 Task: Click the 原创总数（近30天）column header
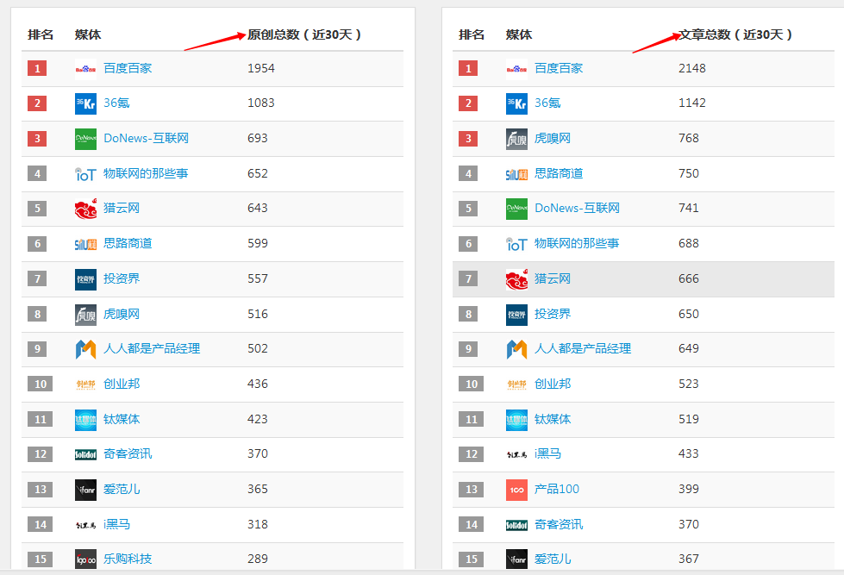(x=304, y=34)
